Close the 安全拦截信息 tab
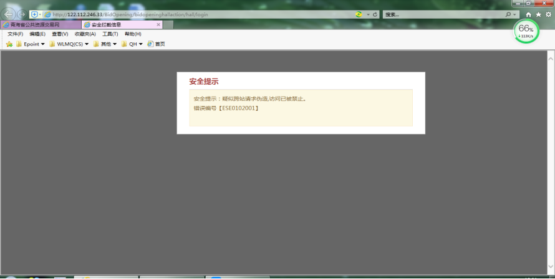The height and width of the screenshot is (279, 555). coord(158,25)
